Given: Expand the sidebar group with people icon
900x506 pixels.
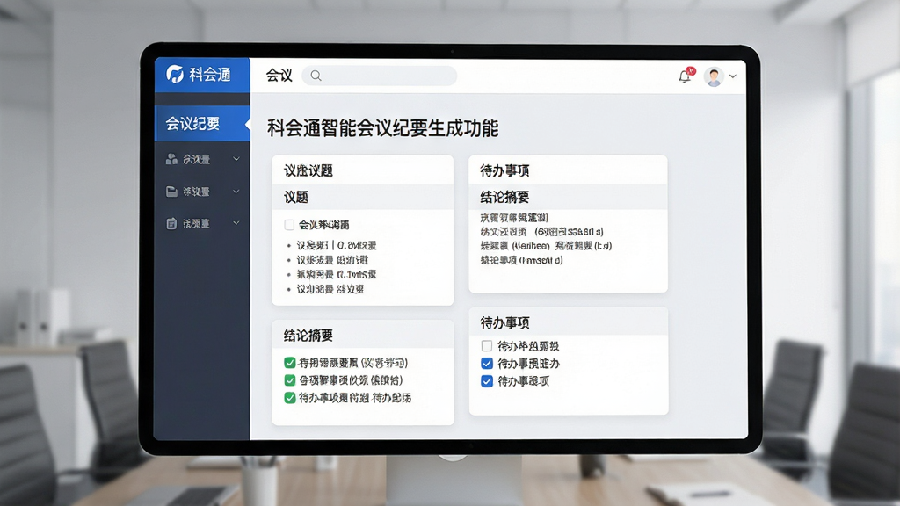Looking at the screenshot, I should [236, 159].
